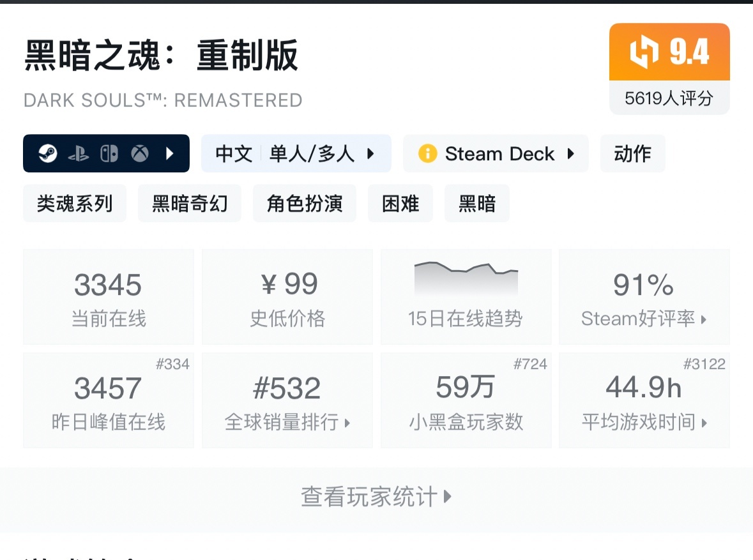Select the 困难 tag
753x560 pixels.
click(x=400, y=202)
